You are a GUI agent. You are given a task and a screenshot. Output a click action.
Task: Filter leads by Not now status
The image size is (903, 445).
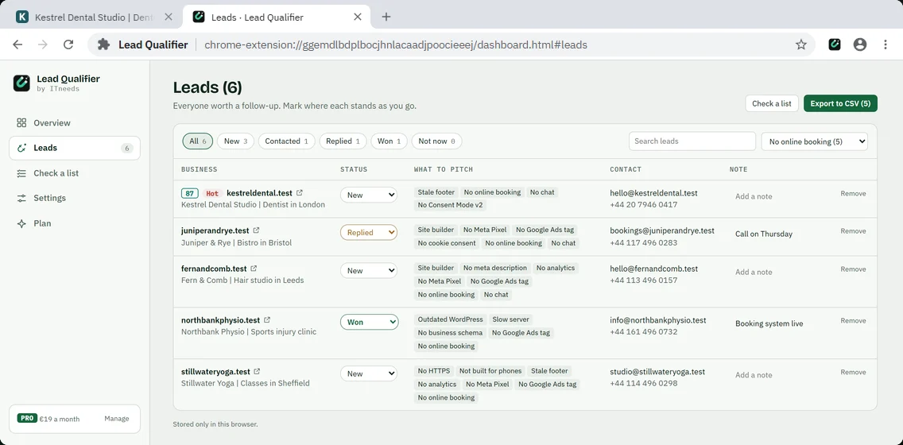pyautogui.click(x=436, y=141)
